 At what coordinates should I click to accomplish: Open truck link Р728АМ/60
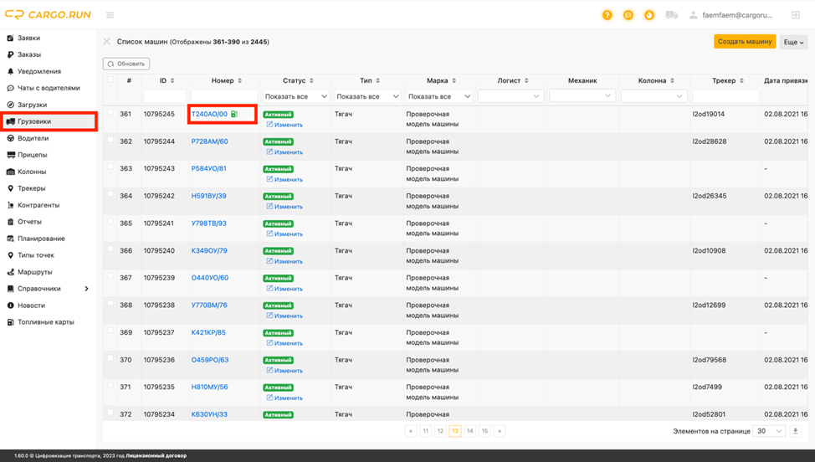tap(209, 141)
